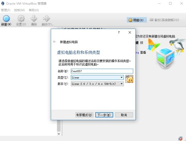Image resolution: width=186 pixels, height=141 pixels.
Task: Click the Start (启动) arrow icon
Action: tap(46, 19)
